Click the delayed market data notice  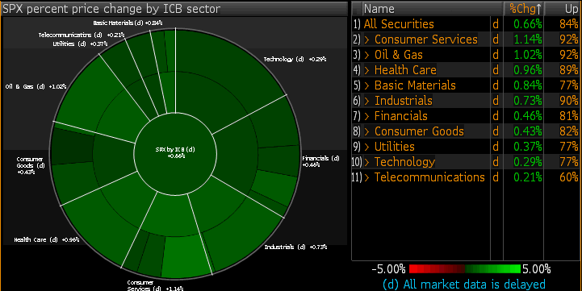464,285
